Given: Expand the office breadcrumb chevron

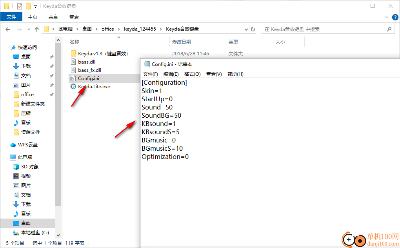Looking at the screenshot, I should pyautogui.click(x=119, y=29).
